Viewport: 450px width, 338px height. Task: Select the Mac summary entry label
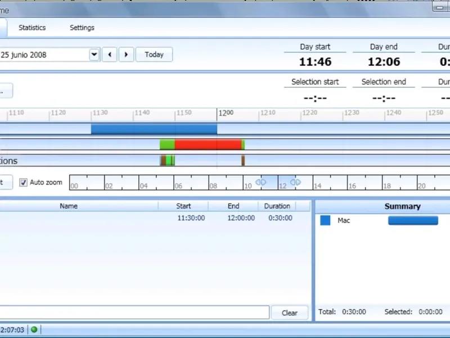click(x=344, y=220)
